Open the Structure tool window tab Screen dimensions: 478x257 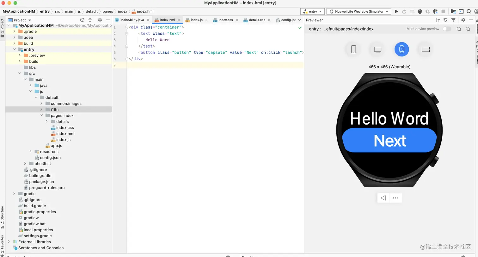coord(3,217)
